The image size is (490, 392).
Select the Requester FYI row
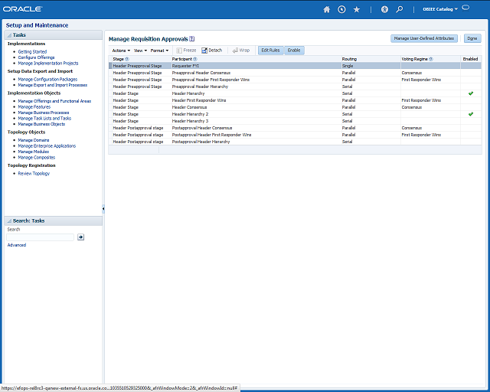pos(295,66)
